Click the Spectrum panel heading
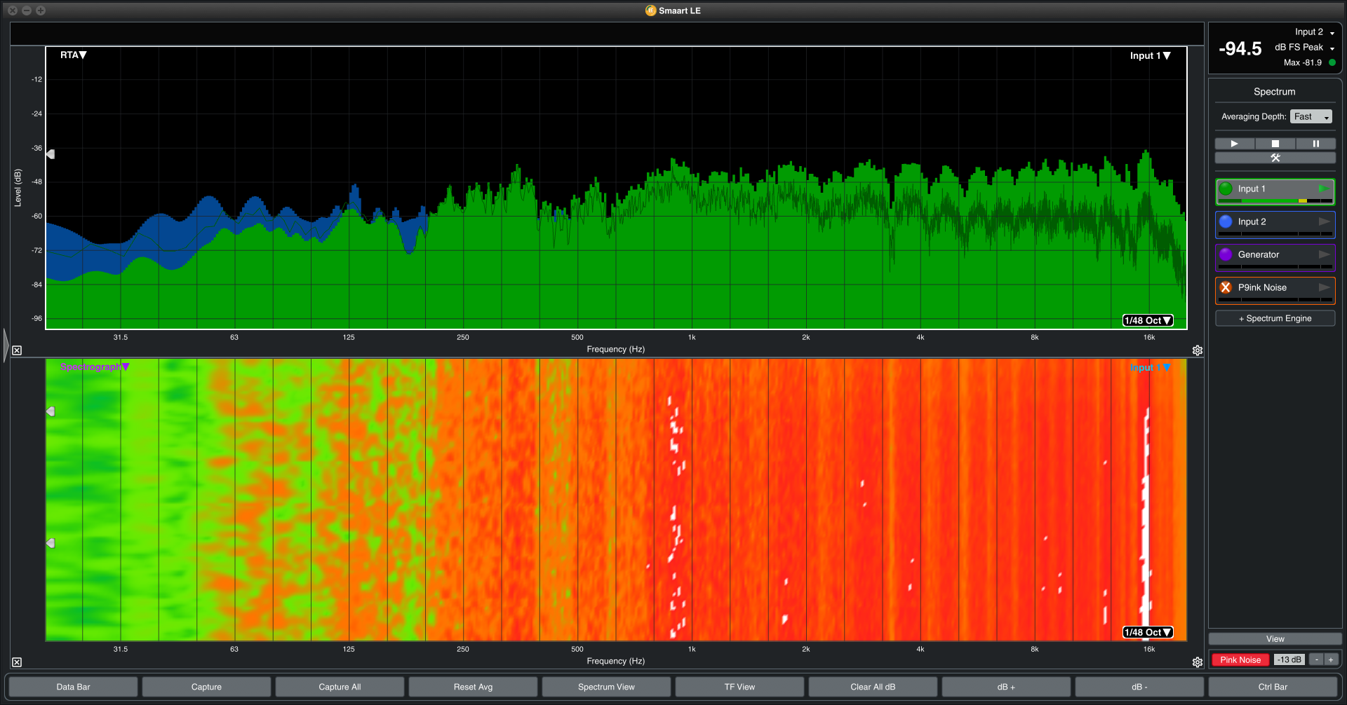1347x705 pixels. click(1274, 92)
